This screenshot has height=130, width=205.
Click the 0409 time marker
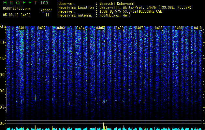[x=178, y=28]
